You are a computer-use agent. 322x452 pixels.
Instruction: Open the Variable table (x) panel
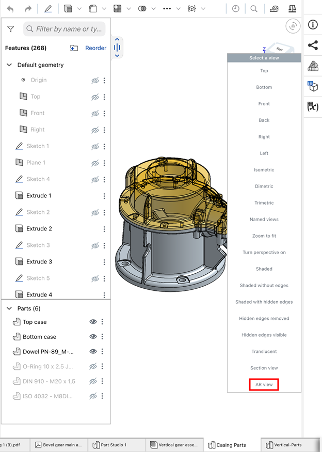point(313,106)
